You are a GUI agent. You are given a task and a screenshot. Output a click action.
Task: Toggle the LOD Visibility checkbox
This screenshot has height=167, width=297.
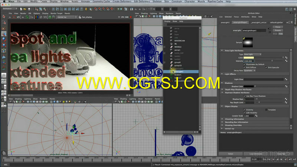point(244,113)
